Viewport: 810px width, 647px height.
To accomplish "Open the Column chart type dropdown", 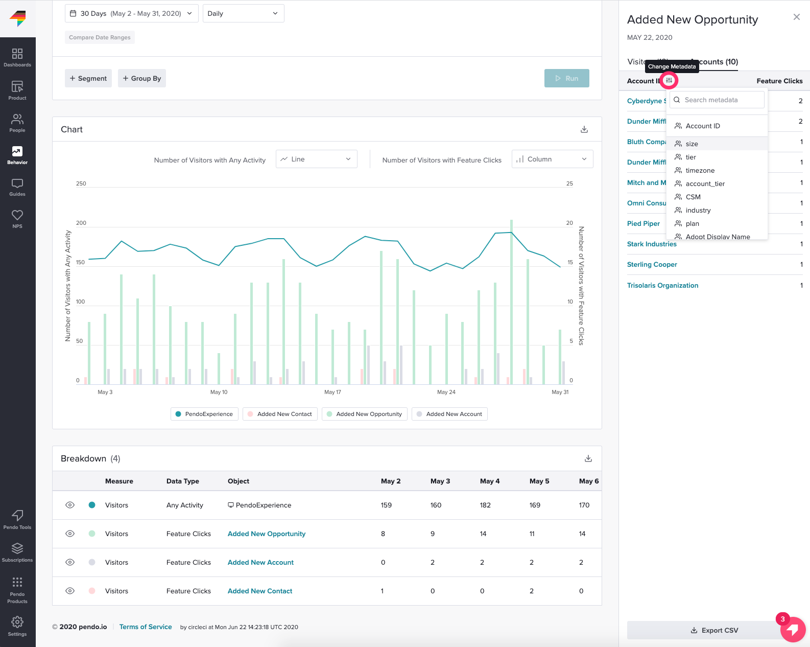I will (552, 159).
